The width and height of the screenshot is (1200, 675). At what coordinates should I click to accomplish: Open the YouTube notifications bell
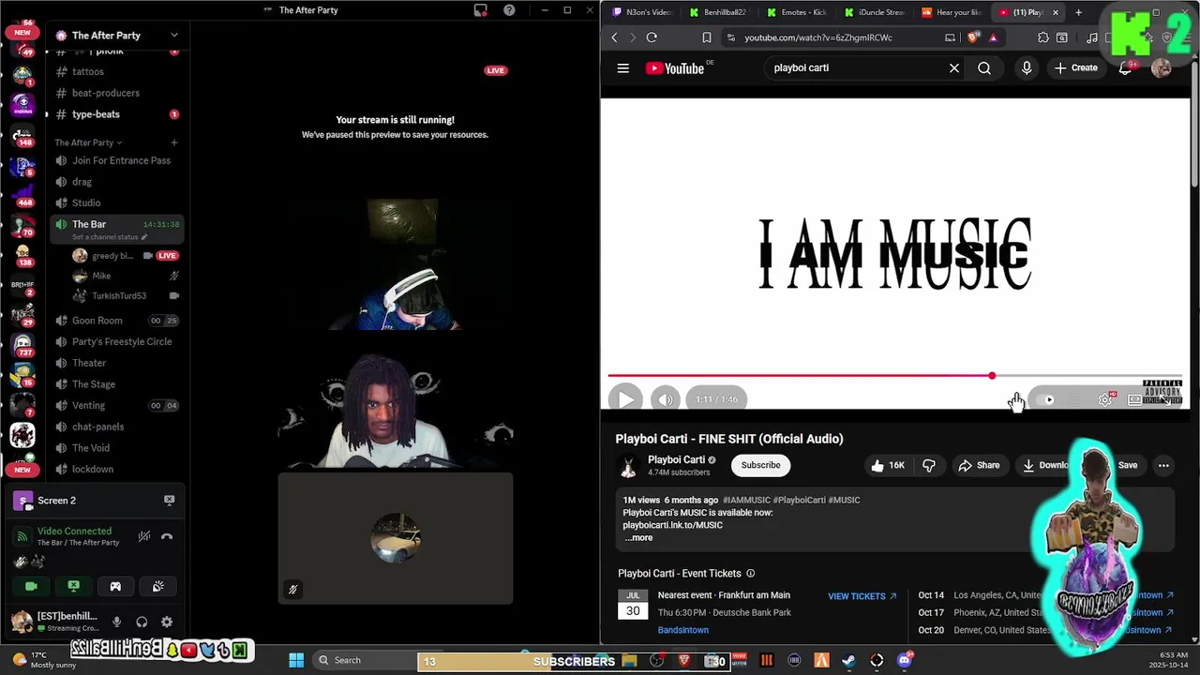[1125, 67]
